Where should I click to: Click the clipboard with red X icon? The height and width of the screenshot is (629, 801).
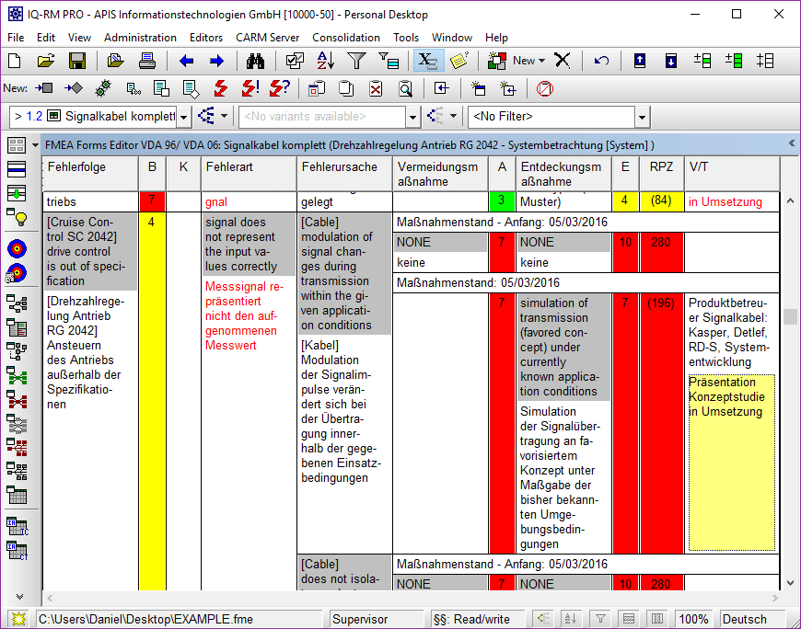click(376, 89)
